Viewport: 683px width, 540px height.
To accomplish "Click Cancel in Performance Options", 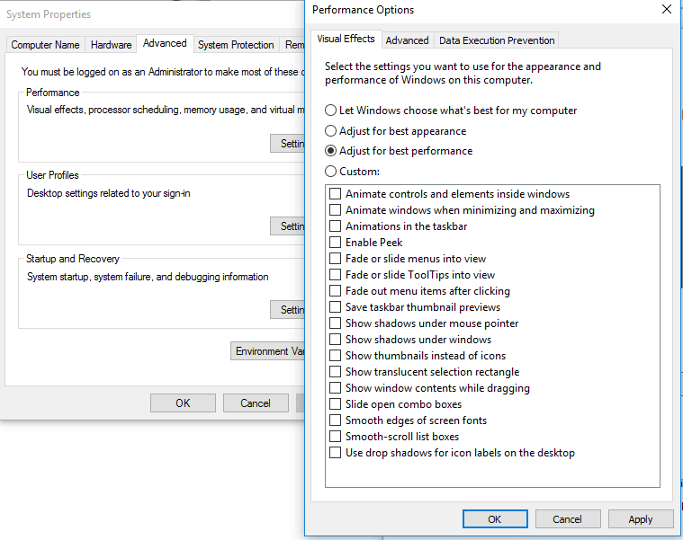I will click(x=567, y=519).
